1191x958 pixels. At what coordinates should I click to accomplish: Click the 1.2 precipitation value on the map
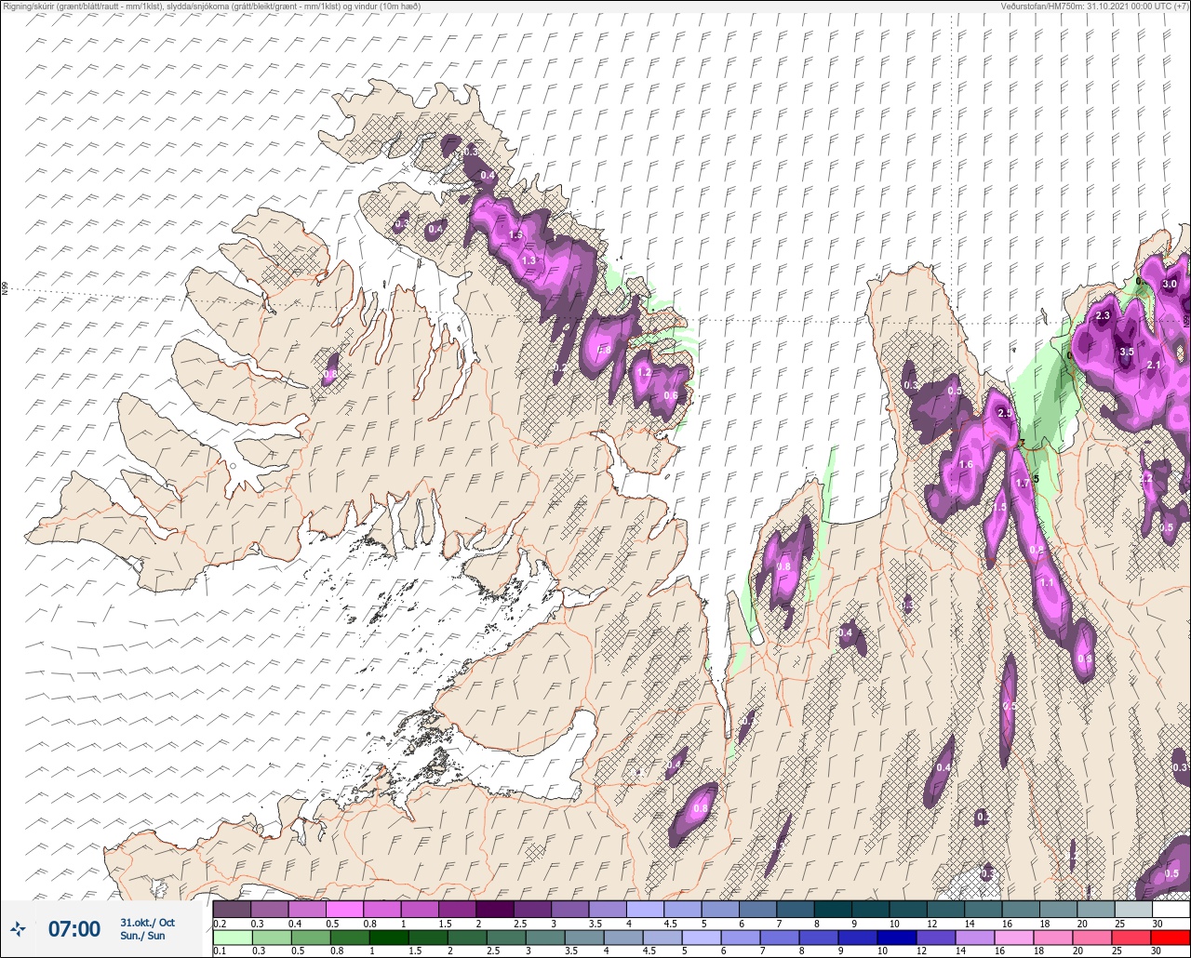pyautogui.click(x=644, y=372)
